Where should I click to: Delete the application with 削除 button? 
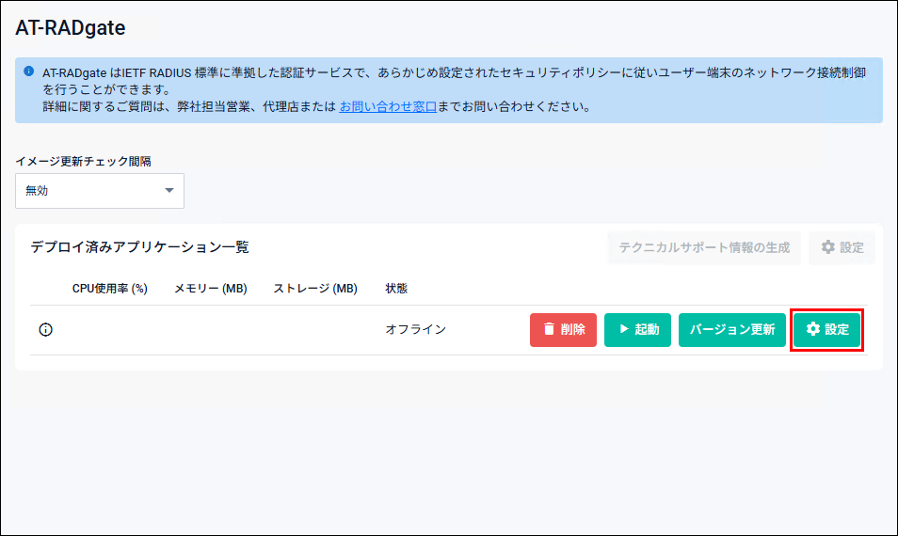563,329
